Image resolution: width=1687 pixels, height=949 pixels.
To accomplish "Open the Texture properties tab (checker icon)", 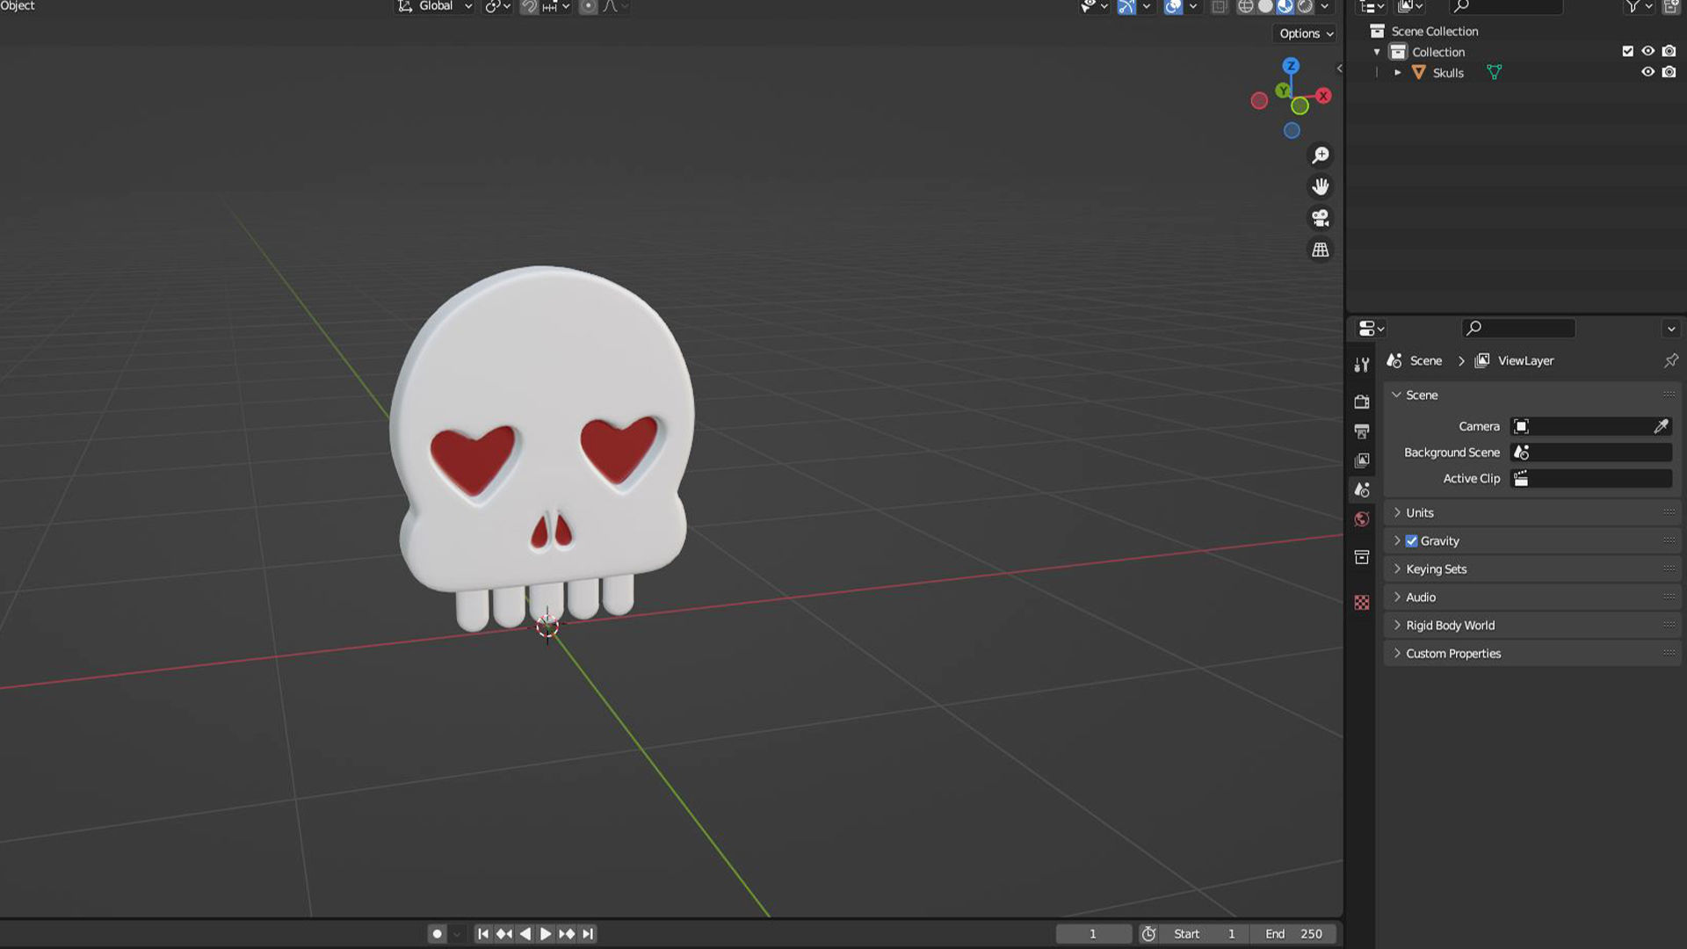I will [1362, 602].
